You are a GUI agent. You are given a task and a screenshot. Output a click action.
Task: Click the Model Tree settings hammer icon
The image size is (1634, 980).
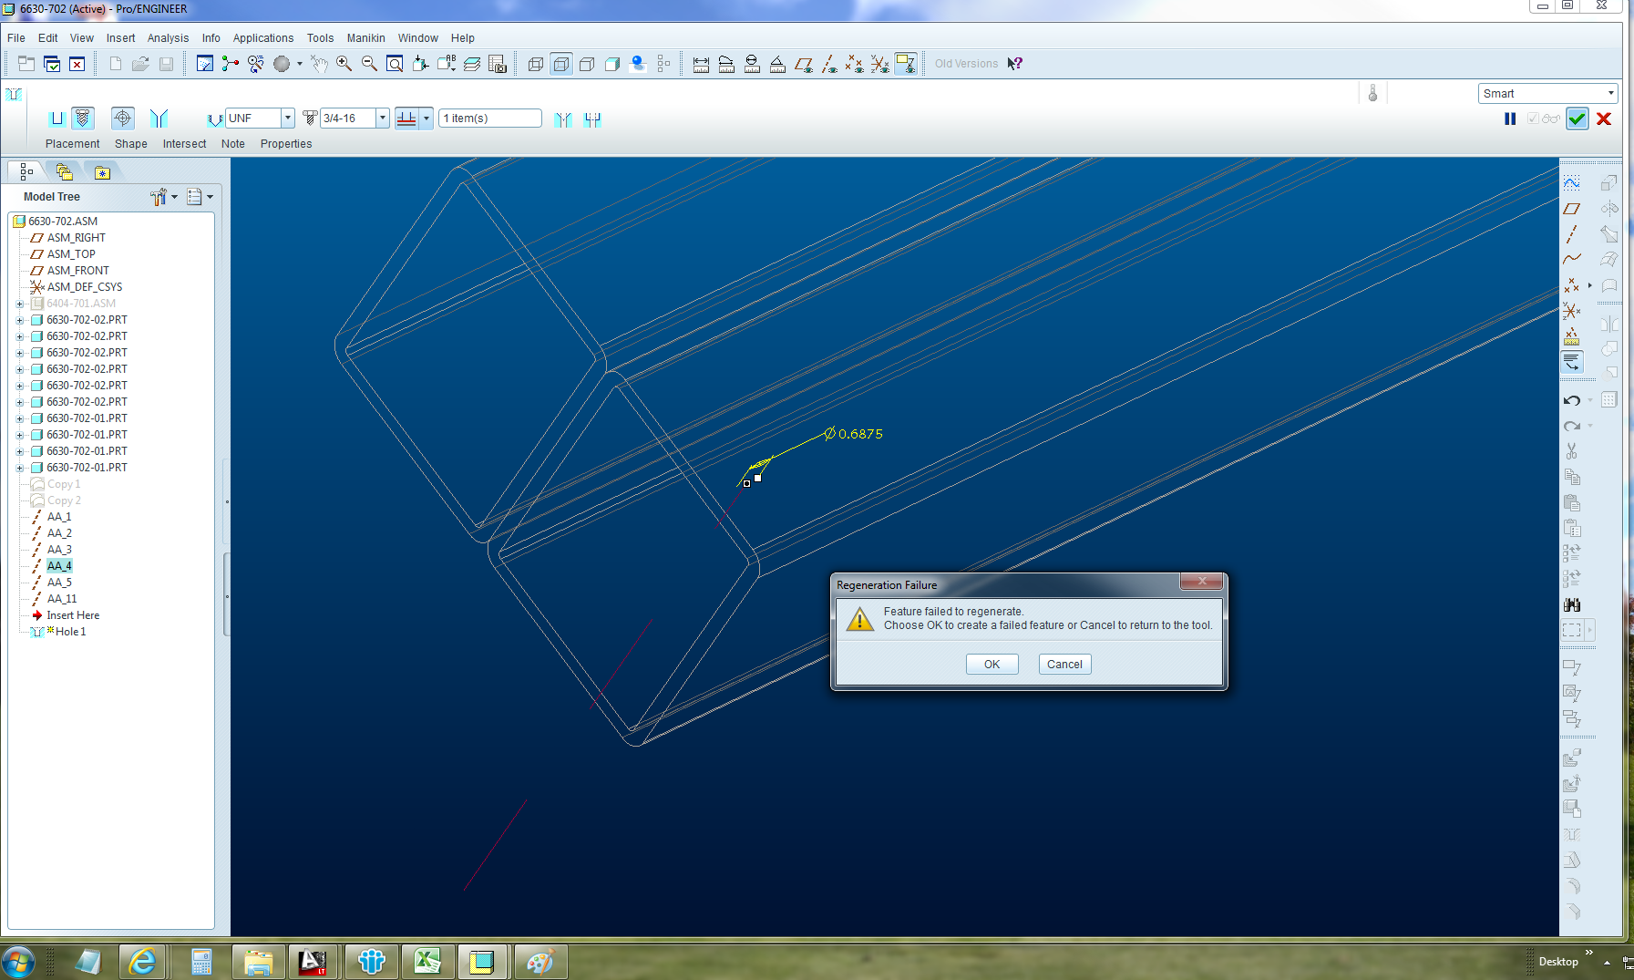159,197
